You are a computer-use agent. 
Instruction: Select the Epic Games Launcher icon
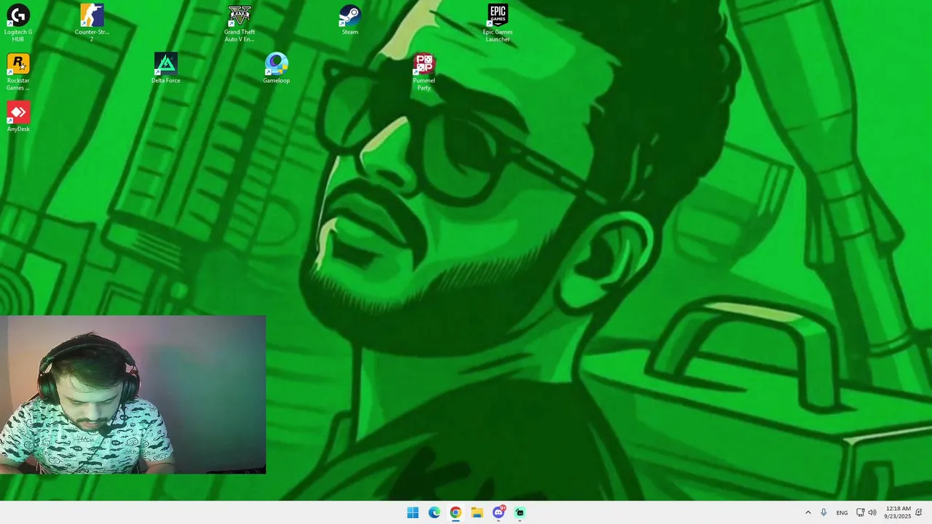click(498, 23)
